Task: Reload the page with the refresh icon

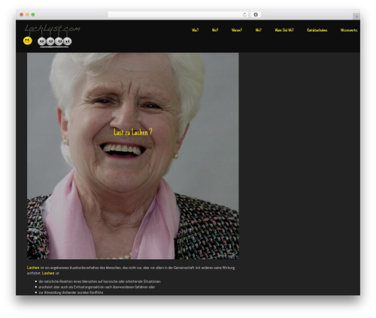Action: pyautogui.click(x=244, y=15)
